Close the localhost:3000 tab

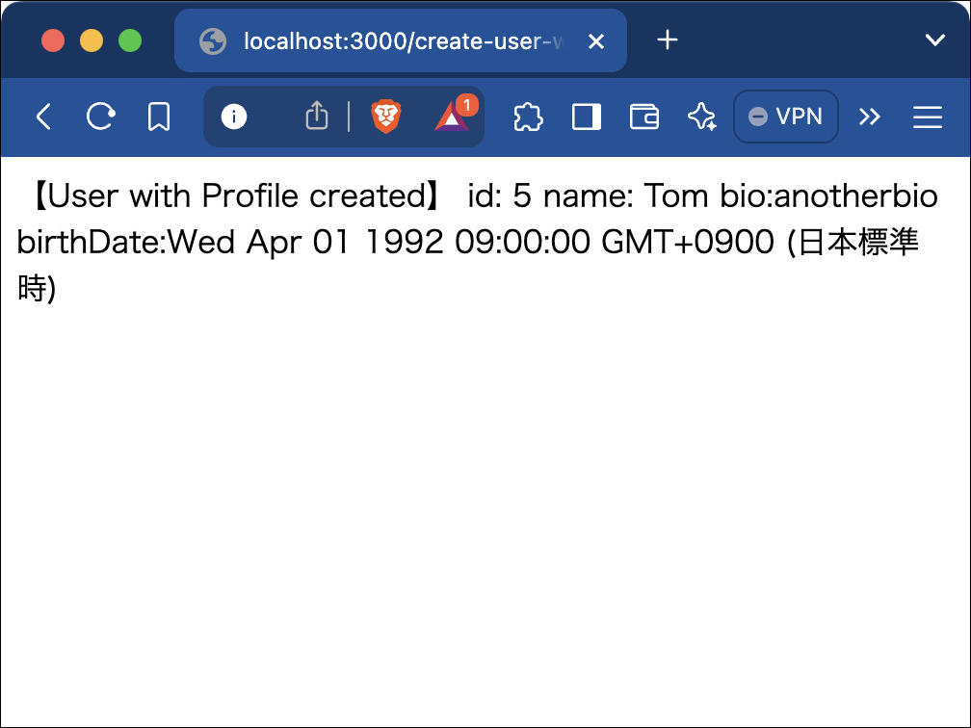[596, 40]
